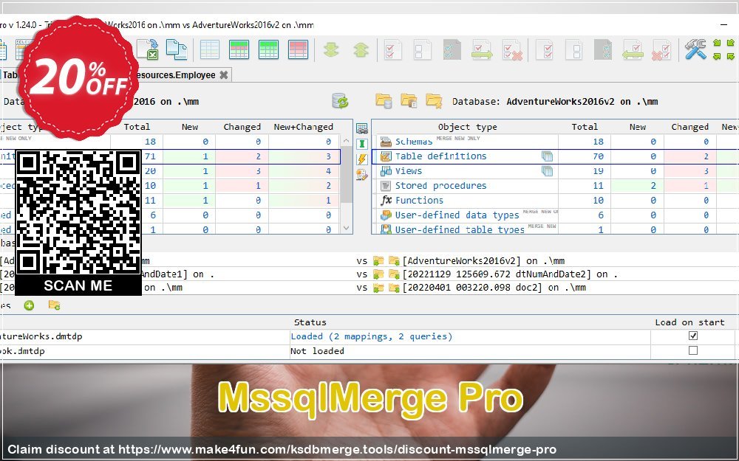Select the Functions row
Image resolution: width=739 pixels, height=461 pixels.
[x=555, y=200]
